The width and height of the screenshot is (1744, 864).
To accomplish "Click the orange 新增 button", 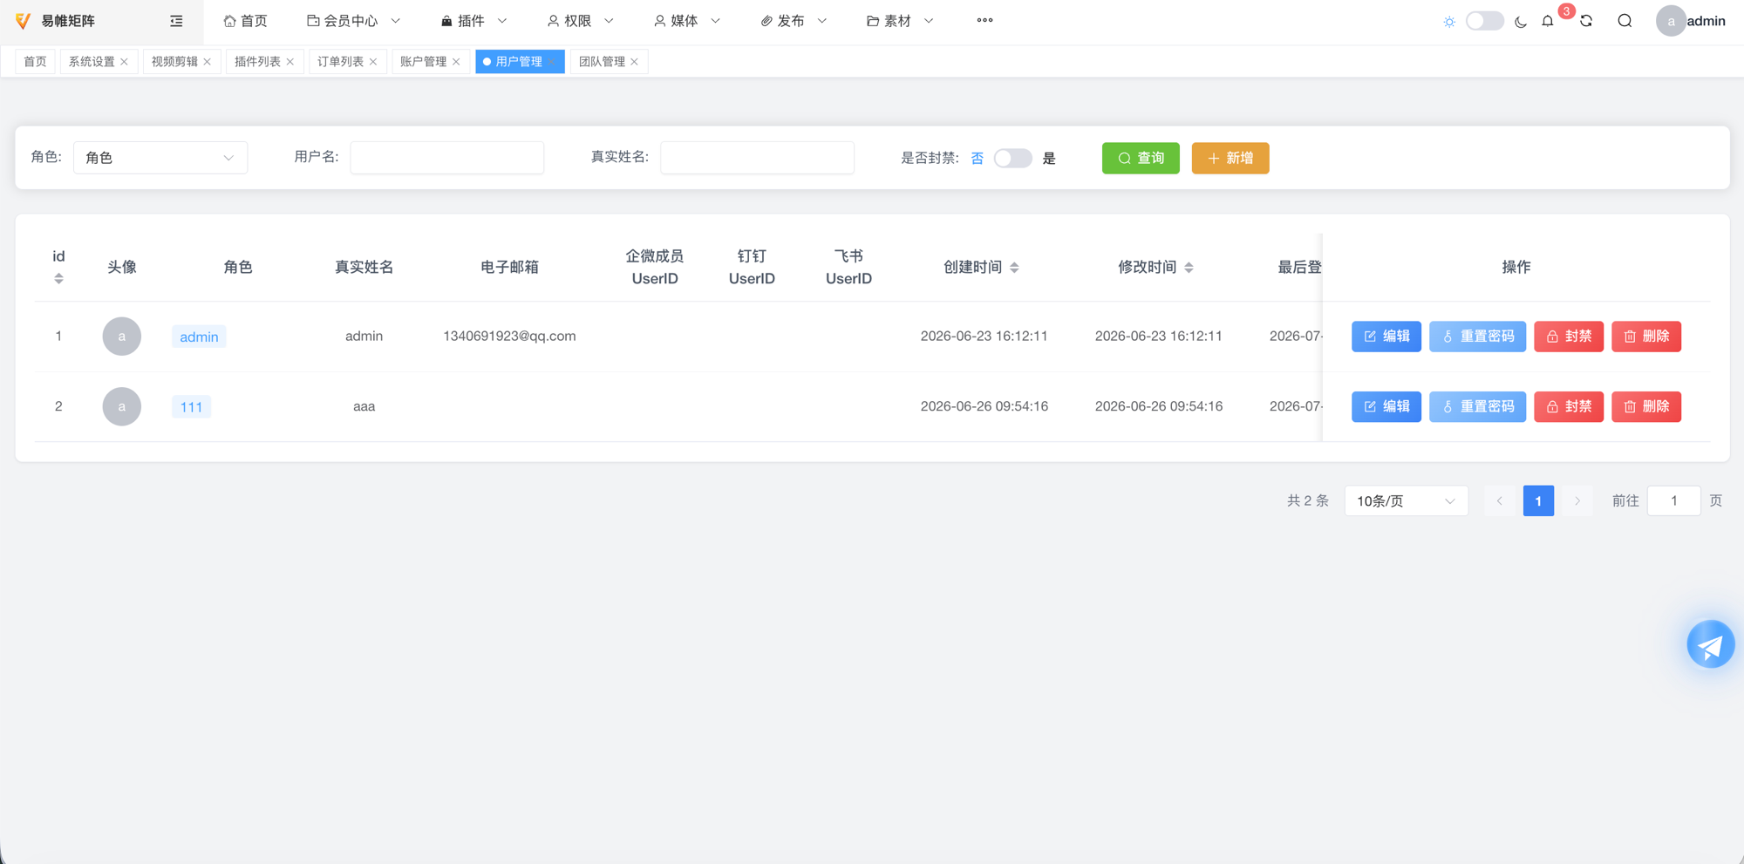I will [x=1230, y=158].
